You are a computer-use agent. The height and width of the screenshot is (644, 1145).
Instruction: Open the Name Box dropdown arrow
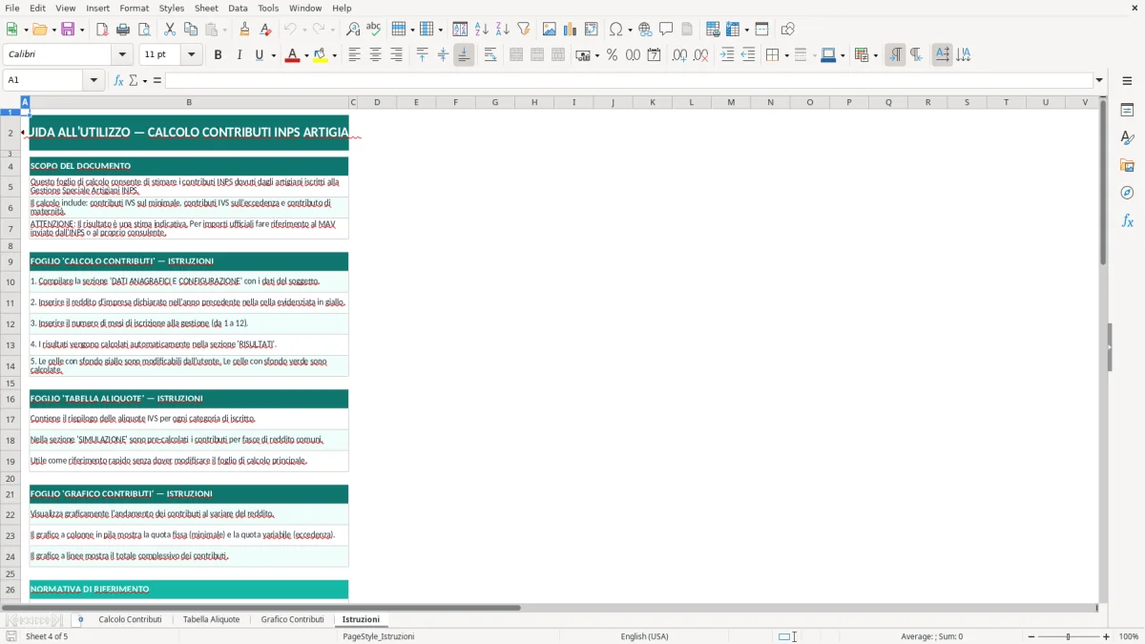tap(94, 80)
